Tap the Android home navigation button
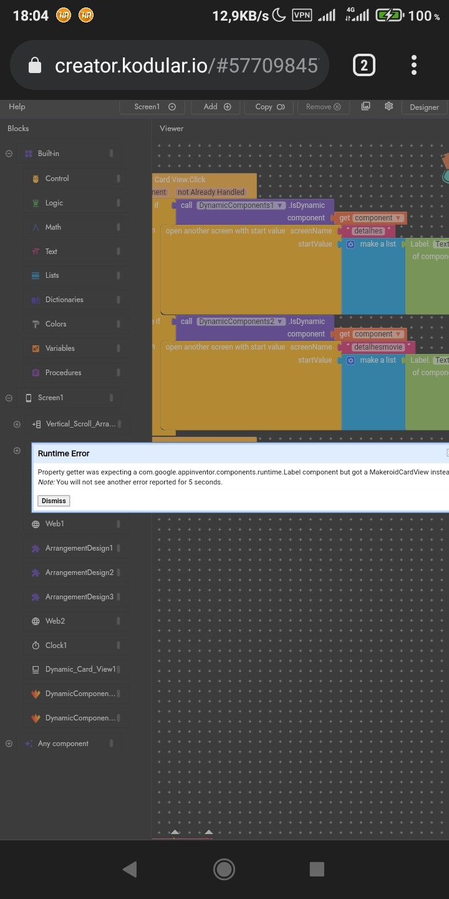Image resolution: width=449 pixels, height=899 pixels. tap(224, 869)
